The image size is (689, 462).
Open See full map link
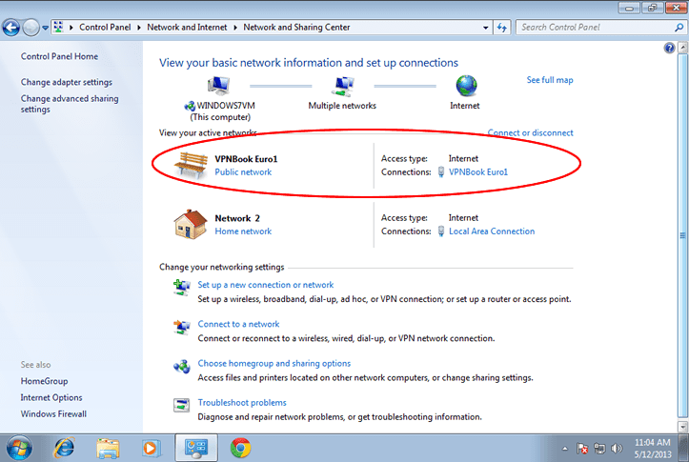(550, 80)
